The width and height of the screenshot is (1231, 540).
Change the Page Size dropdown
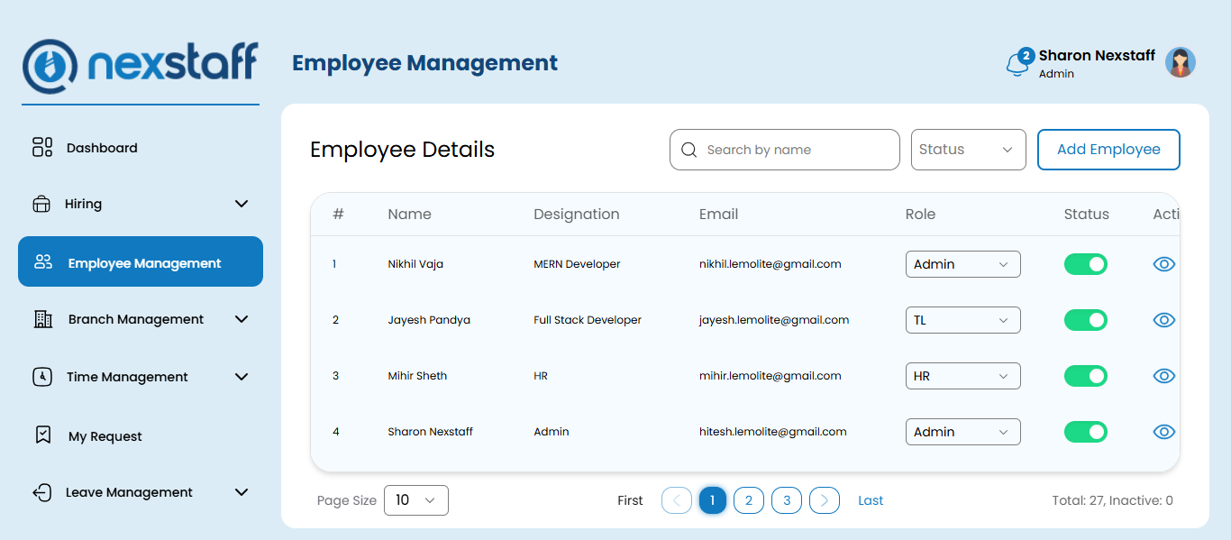415,500
